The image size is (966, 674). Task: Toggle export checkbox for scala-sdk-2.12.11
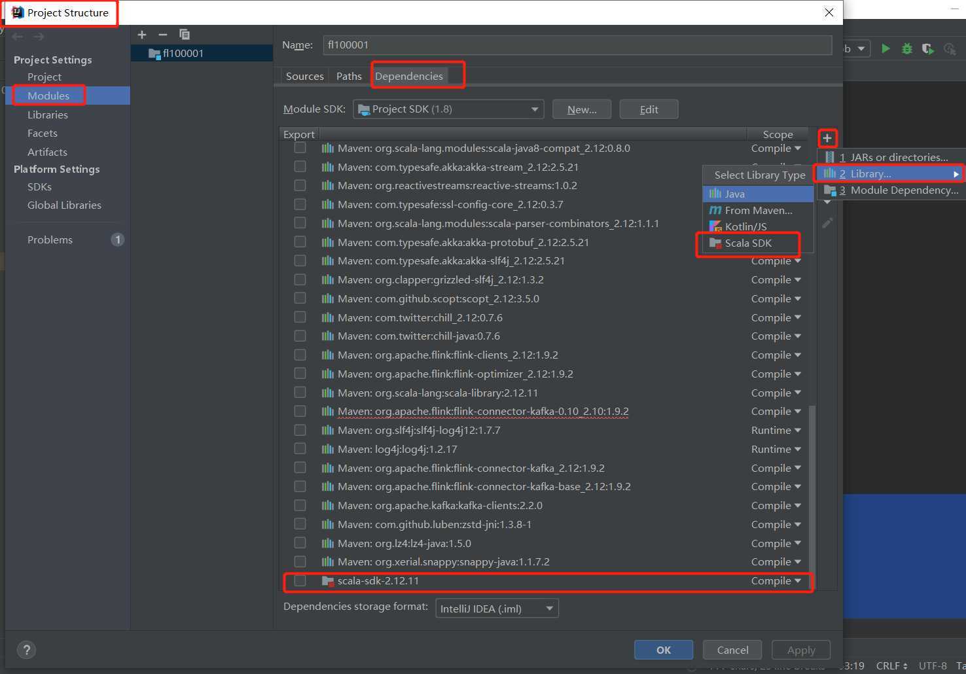(300, 580)
